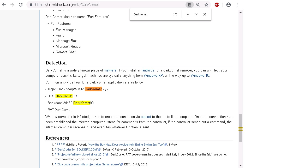Click the browser forward arrow
The width and height of the screenshot is (299, 168).
point(12,5)
